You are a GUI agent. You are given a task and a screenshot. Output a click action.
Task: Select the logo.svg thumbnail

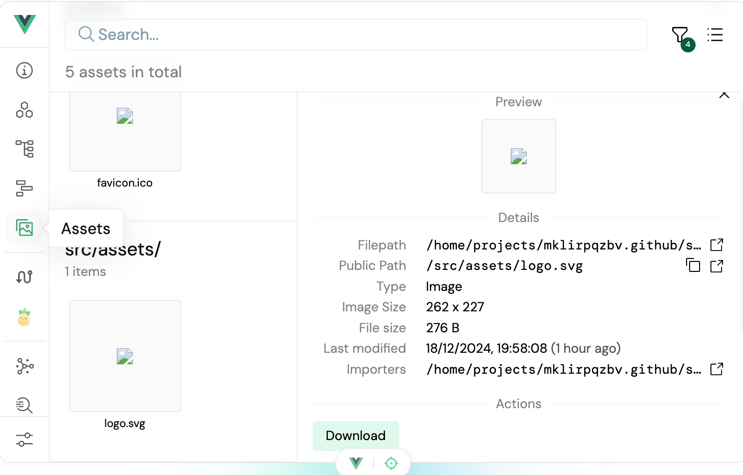click(125, 356)
